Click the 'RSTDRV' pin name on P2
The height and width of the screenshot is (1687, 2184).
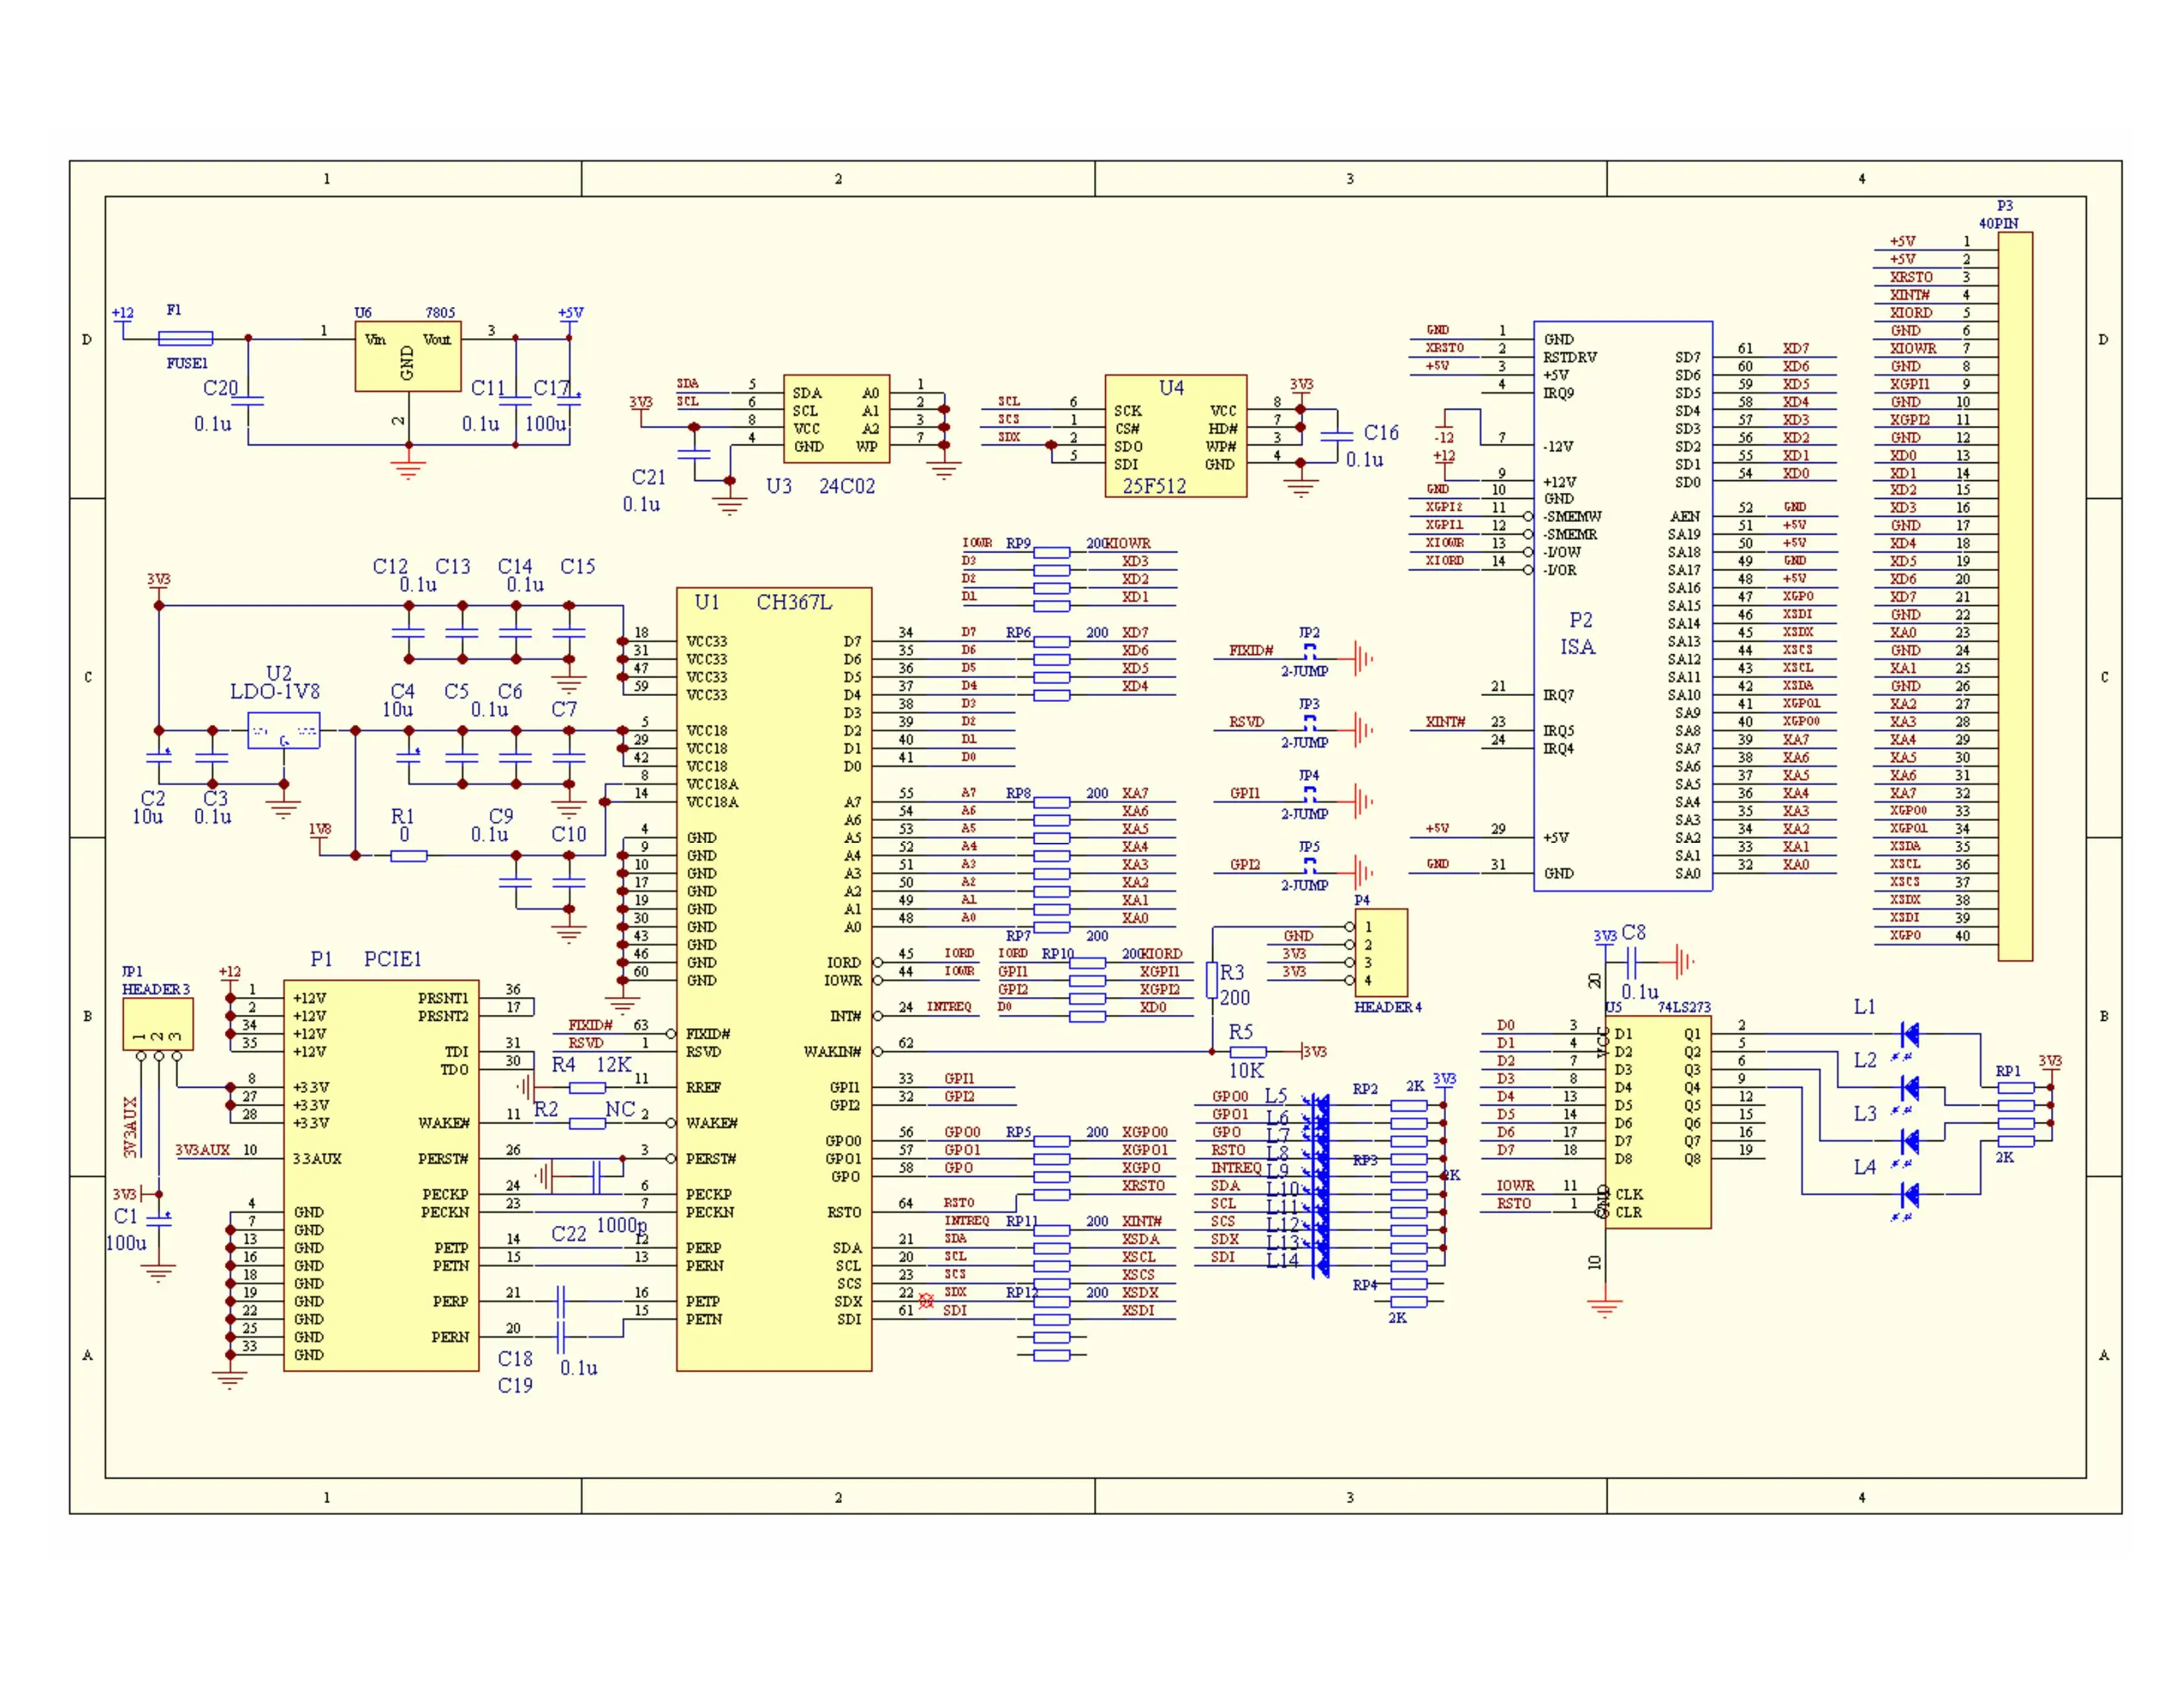1570,358
